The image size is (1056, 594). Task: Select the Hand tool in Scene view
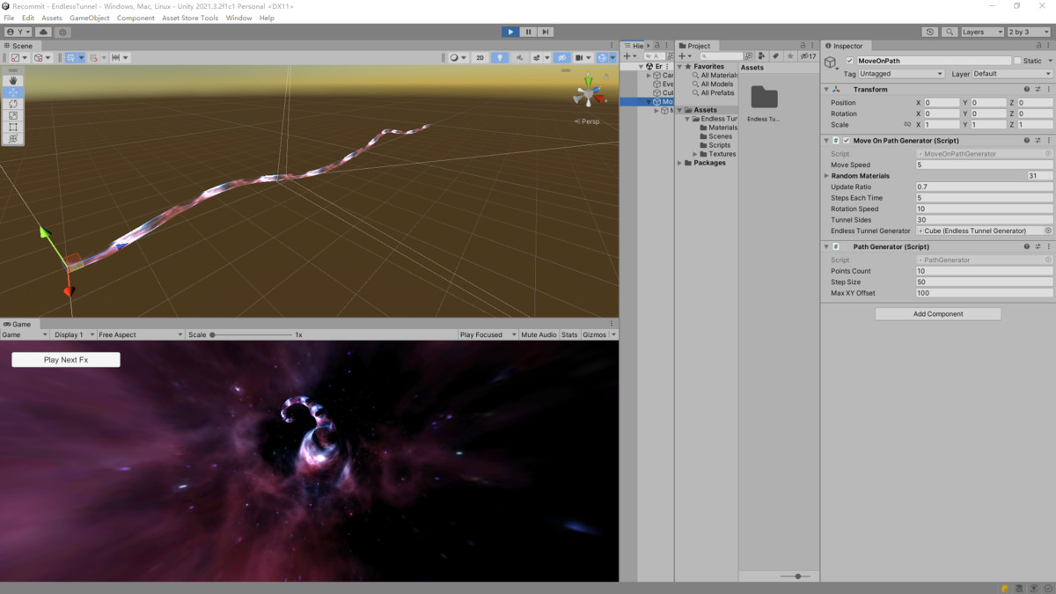pyautogui.click(x=13, y=80)
